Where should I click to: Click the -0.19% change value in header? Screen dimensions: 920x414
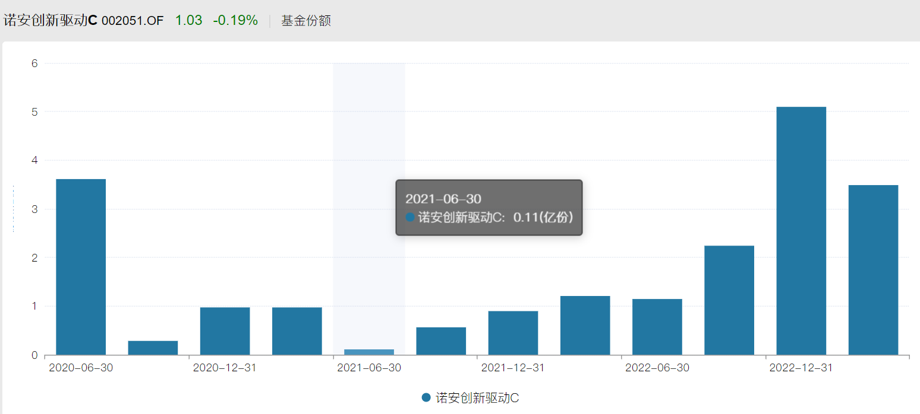(235, 21)
